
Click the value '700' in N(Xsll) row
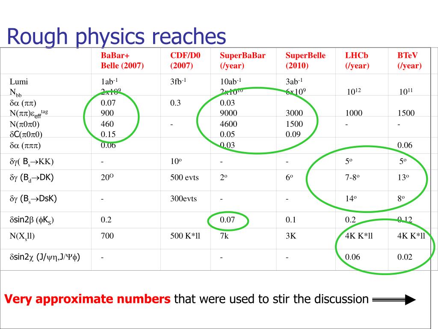point(107,236)
